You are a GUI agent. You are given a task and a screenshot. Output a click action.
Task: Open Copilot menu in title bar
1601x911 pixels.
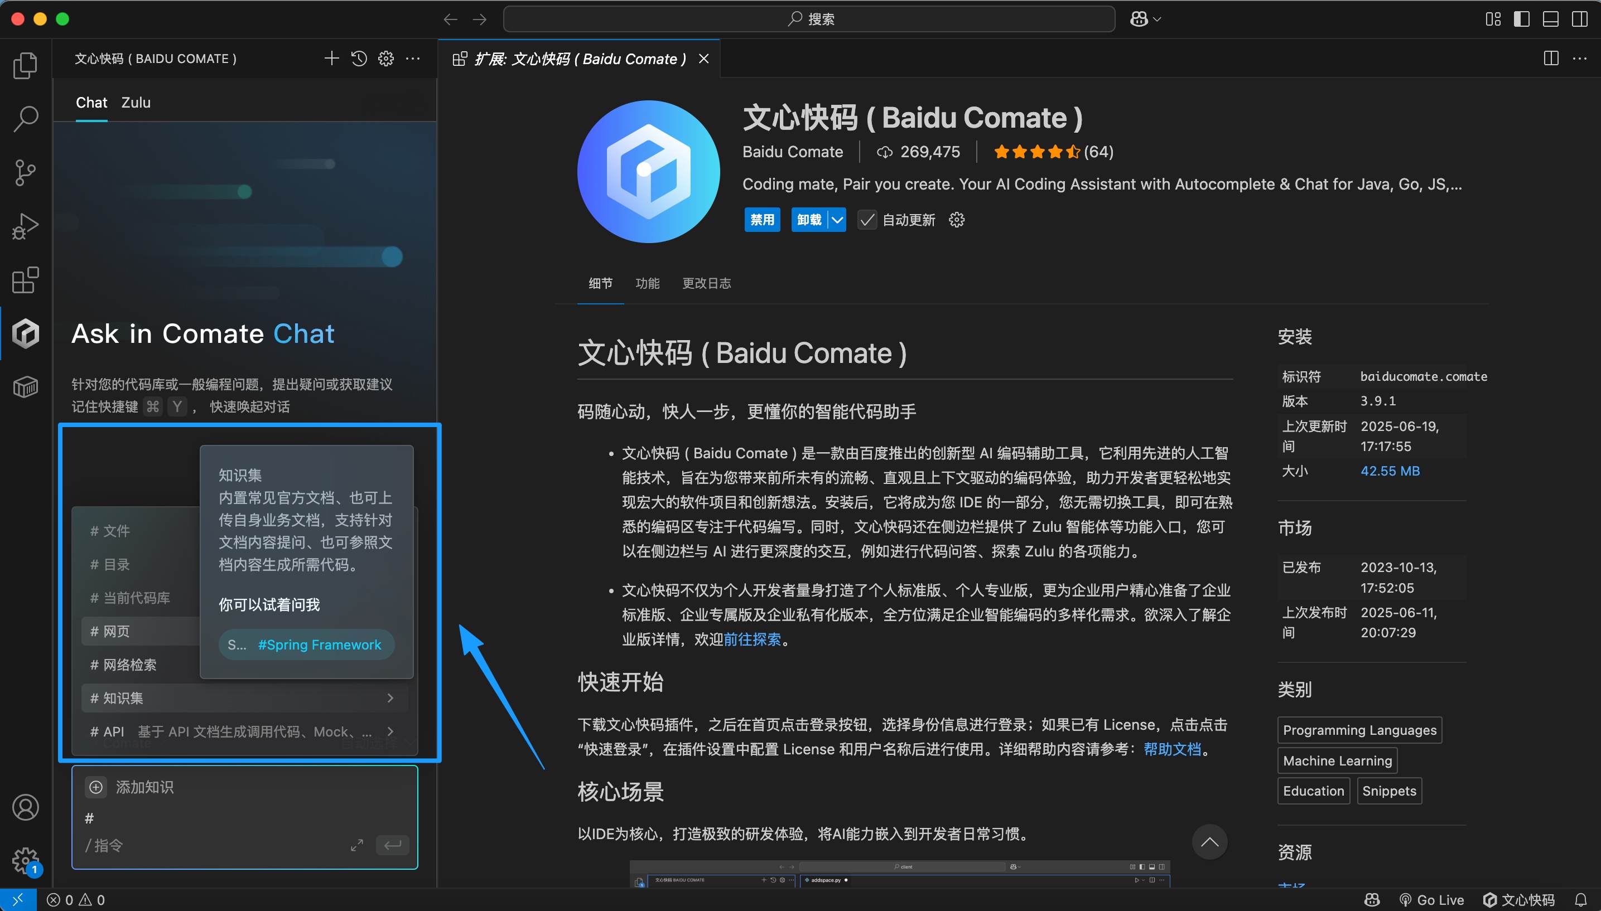coord(1145,20)
